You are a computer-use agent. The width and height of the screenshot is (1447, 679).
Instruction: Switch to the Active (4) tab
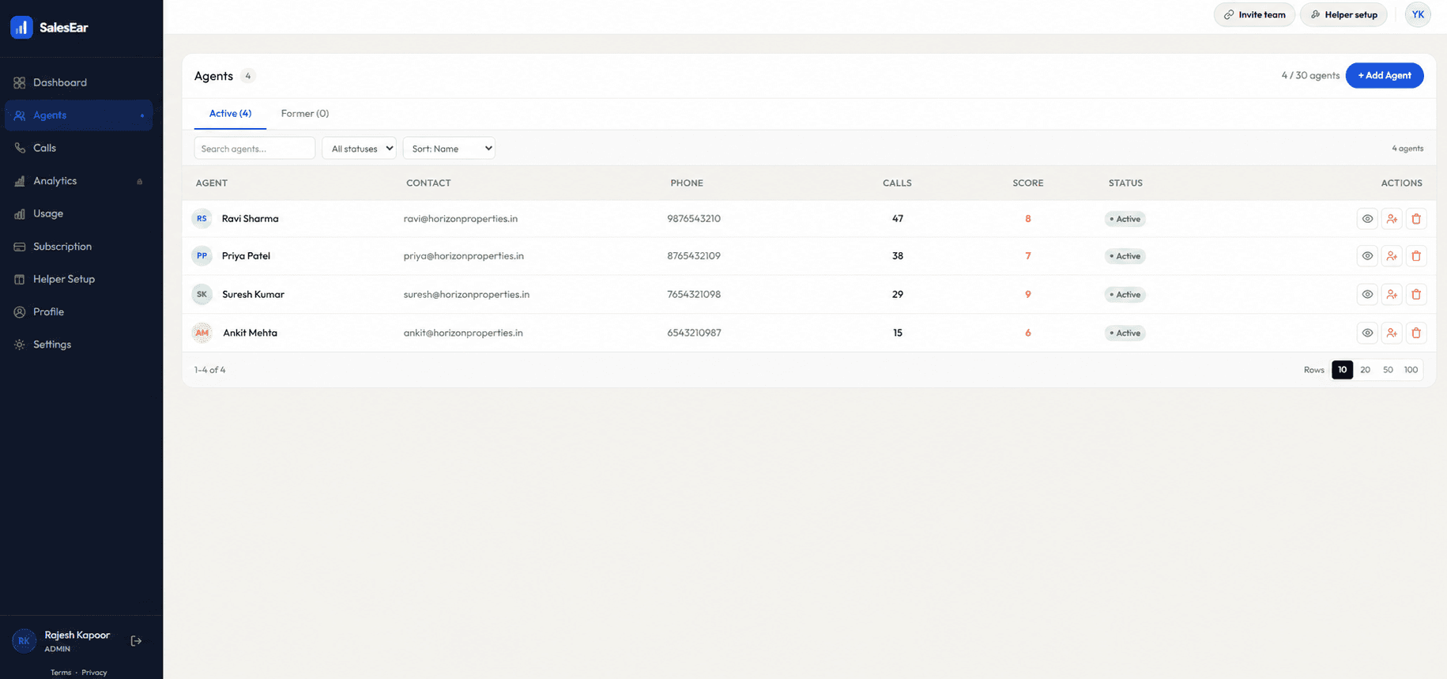point(230,114)
